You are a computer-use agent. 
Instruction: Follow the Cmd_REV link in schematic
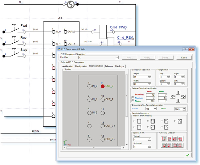(x=125, y=37)
